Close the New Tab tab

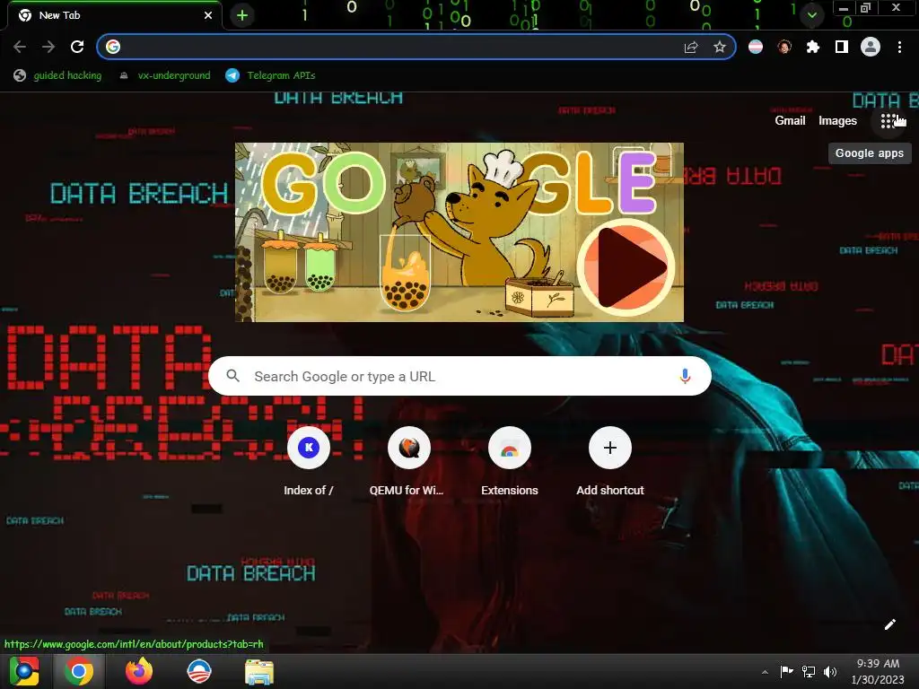(x=208, y=15)
